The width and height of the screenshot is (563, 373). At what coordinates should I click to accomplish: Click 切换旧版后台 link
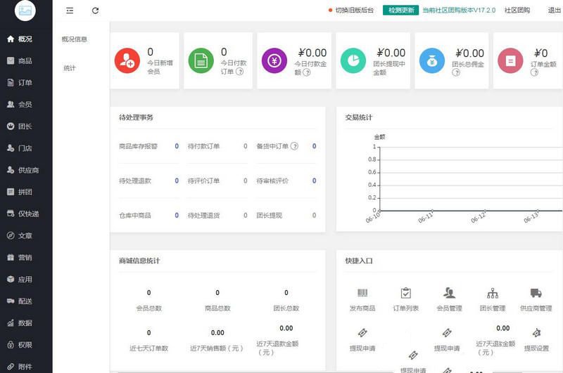355,10
